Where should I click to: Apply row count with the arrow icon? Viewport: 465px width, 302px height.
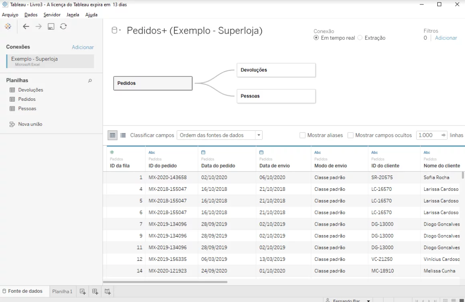[443, 135]
